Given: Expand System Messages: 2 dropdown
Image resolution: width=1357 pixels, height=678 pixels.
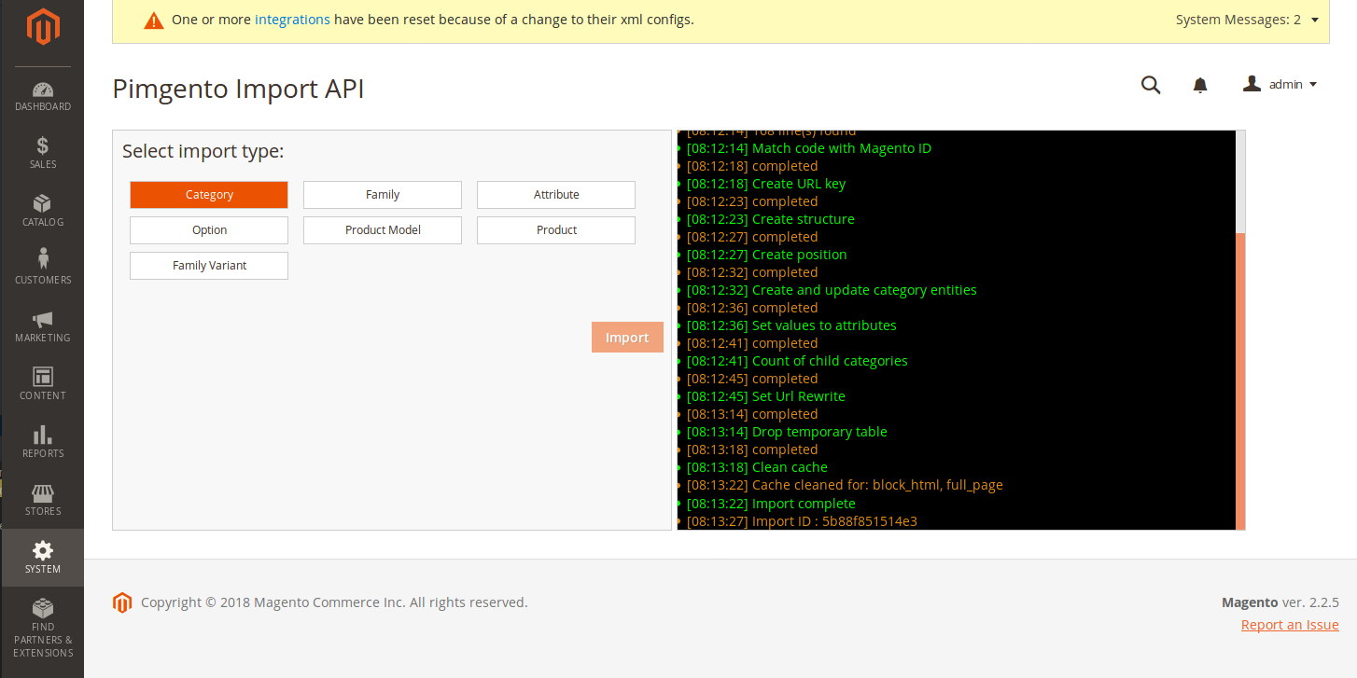Looking at the screenshot, I should [1247, 20].
